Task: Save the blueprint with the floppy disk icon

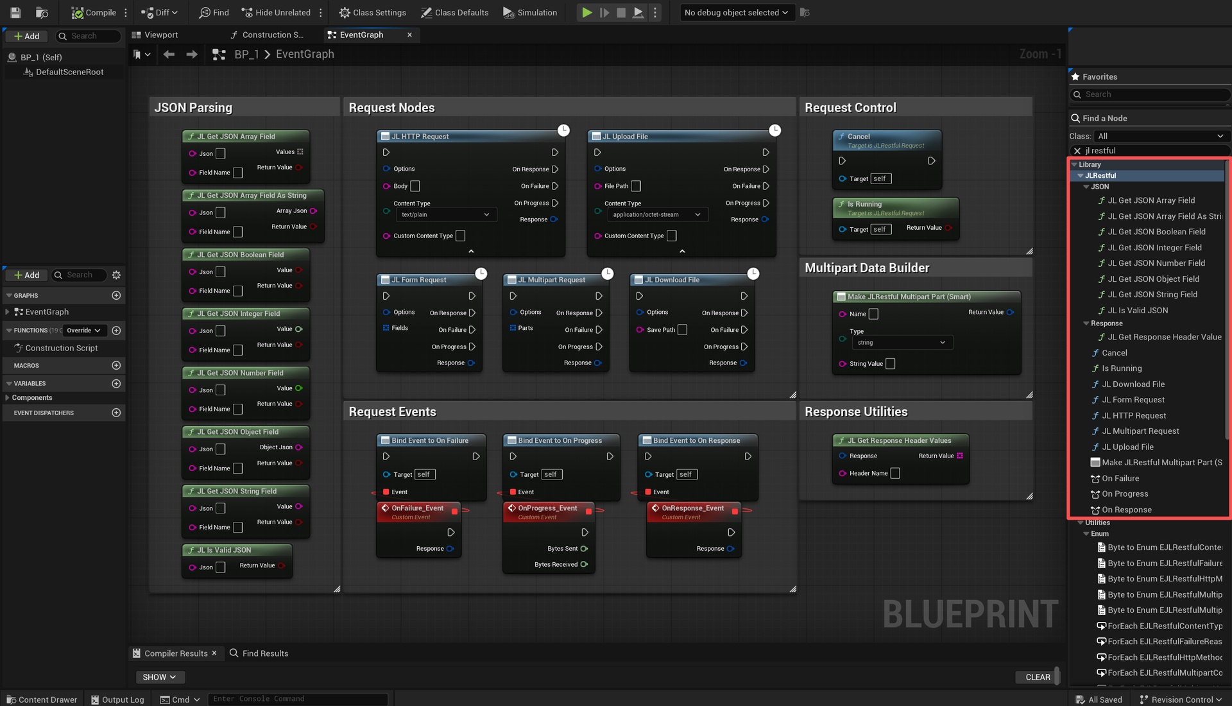Action: pyautogui.click(x=15, y=12)
